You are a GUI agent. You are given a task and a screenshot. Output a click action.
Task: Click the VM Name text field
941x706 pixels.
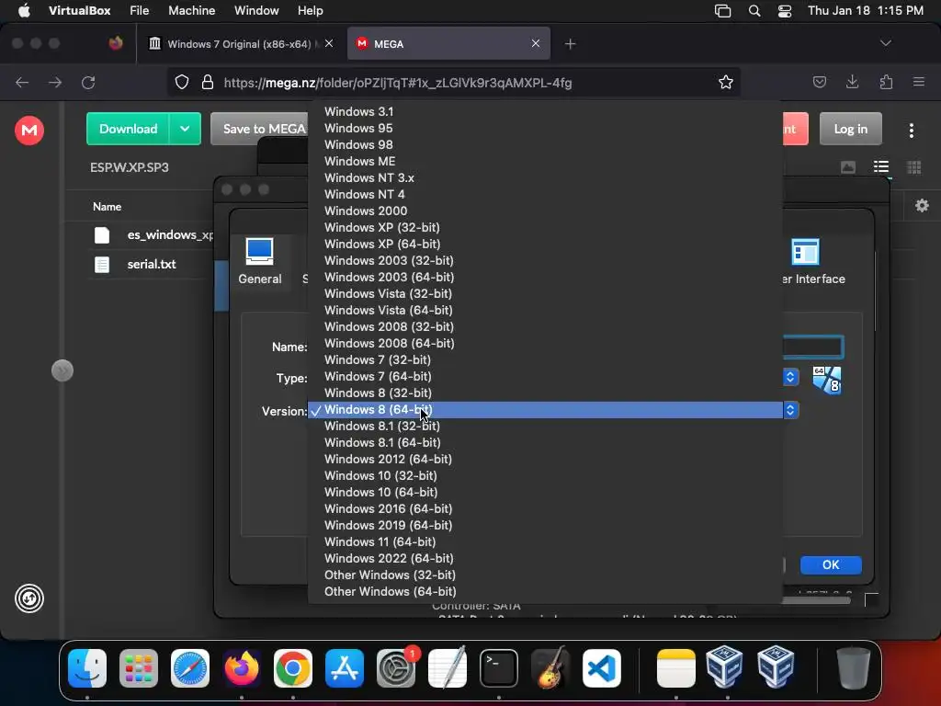pyautogui.click(x=812, y=347)
